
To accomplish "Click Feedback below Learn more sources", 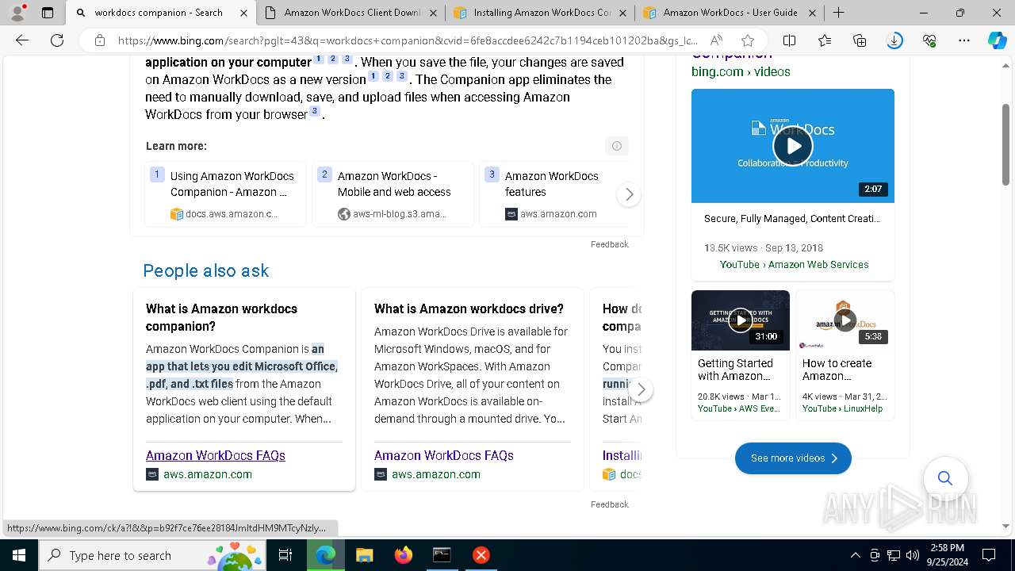I will 610,244.
